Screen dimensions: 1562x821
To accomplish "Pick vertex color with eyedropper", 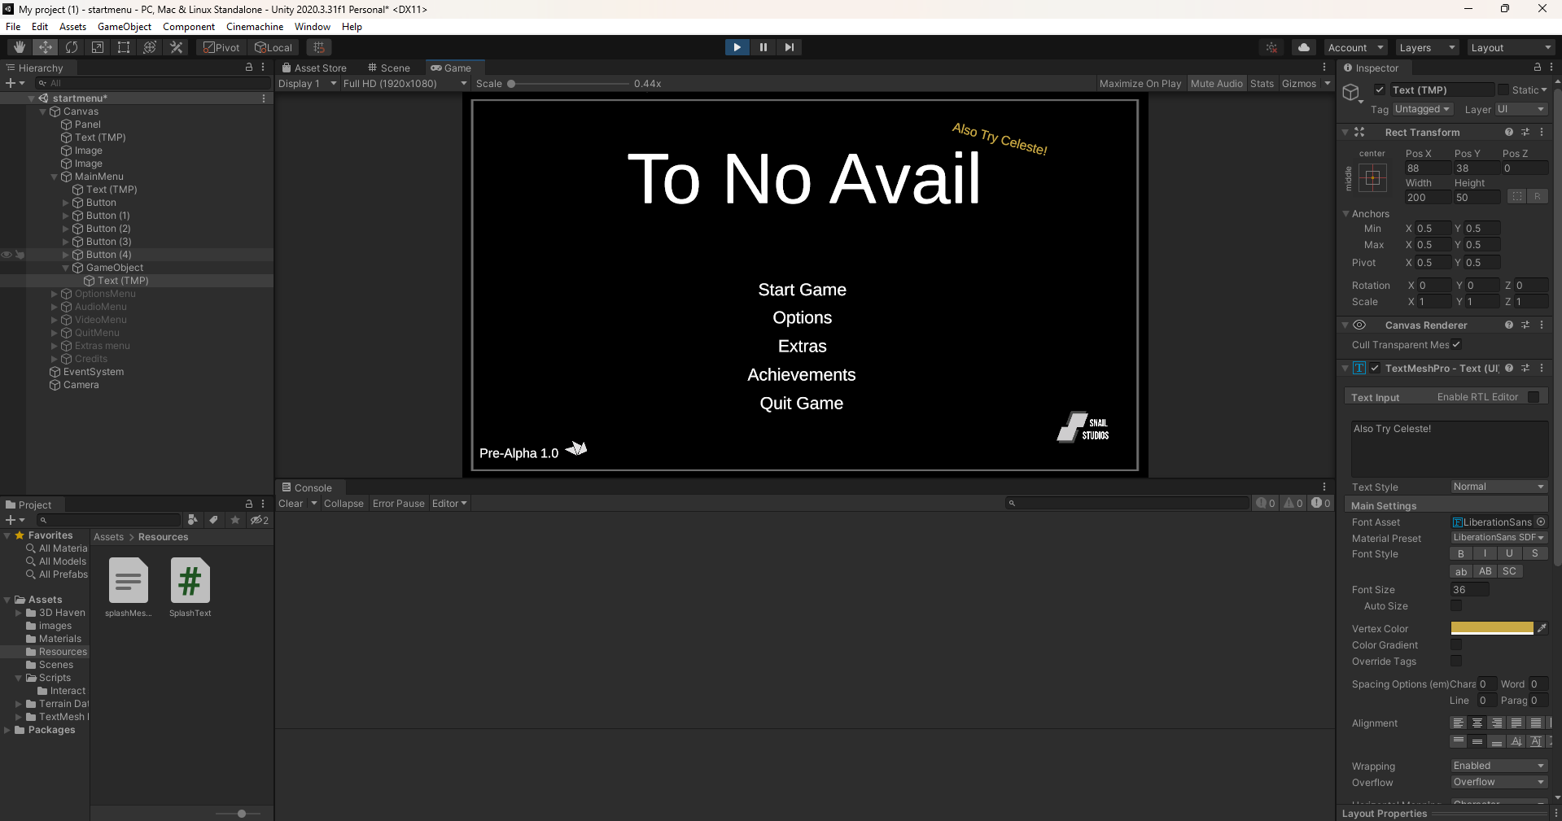I will tap(1542, 628).
